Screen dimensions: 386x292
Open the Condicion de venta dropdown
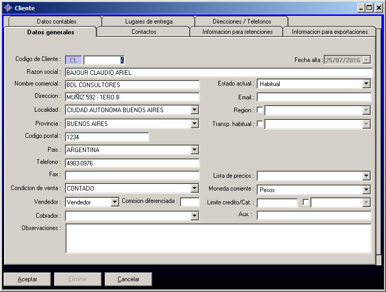pos(194,189)
